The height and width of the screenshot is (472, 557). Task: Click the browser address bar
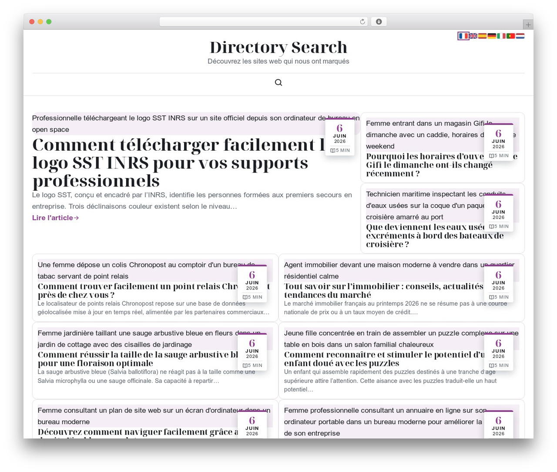click(x=264, y=22)
